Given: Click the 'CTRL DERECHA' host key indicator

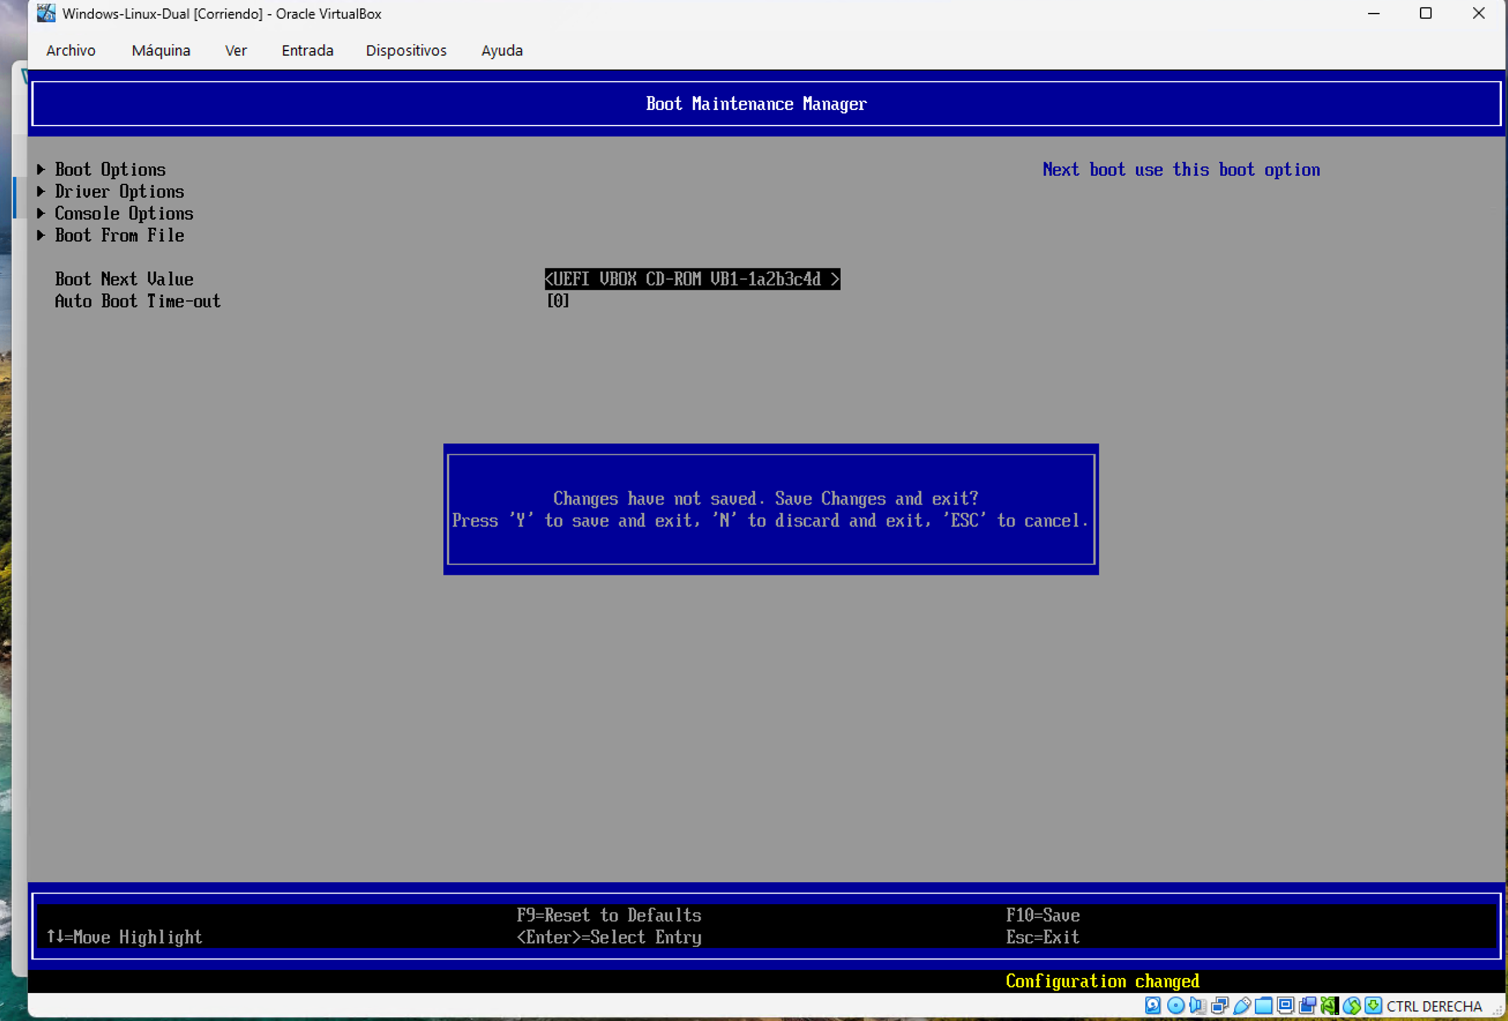Looking at the screenshot, I should [x=1435, y=1006].
